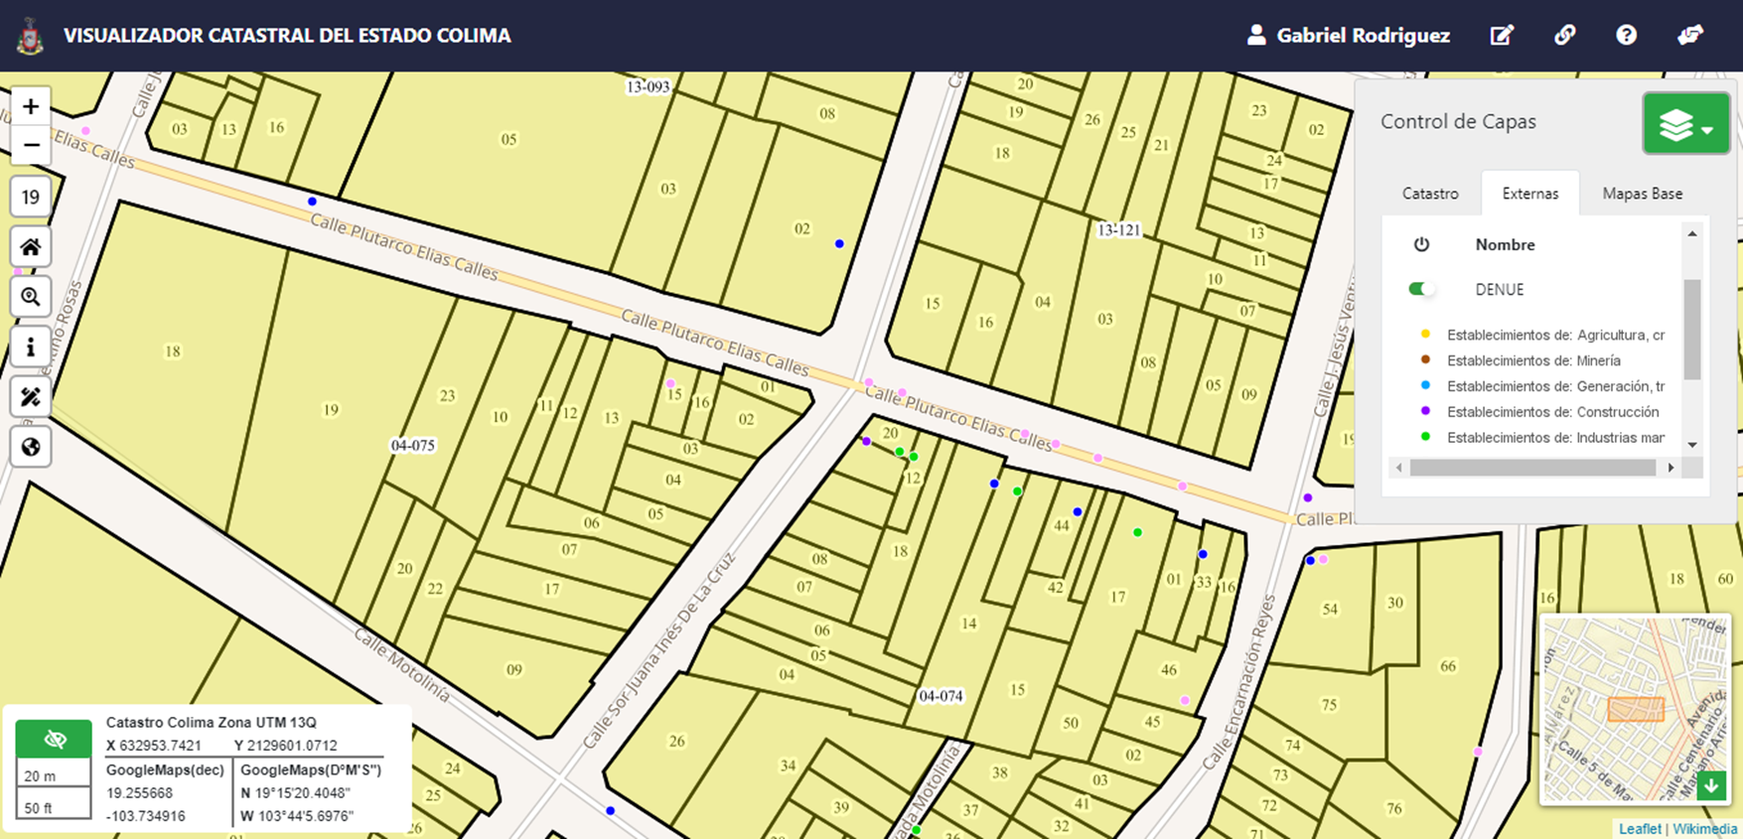Collapse the minimap with green arrow
This screenshot has width=1743, height=839.
(x=1711, y=786)
